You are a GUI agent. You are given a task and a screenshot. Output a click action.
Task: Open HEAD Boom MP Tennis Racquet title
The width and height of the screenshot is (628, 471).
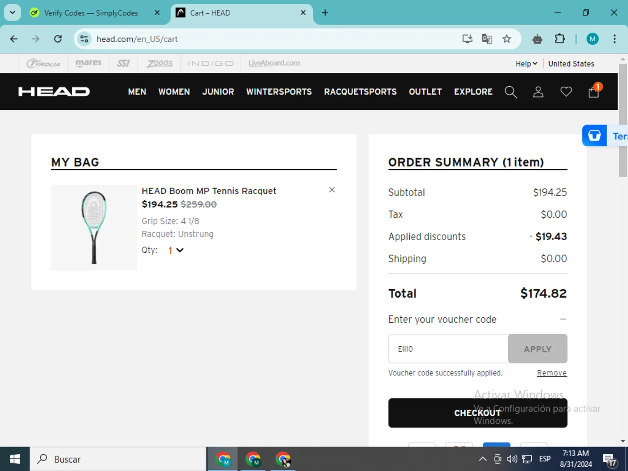(209, 191)
